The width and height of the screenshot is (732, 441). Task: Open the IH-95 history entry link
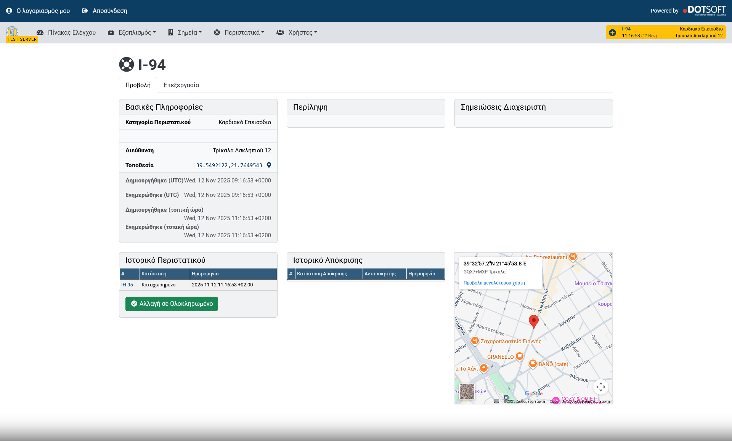[x=127, y=285]
